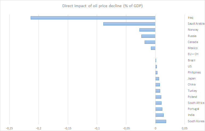
Task: Click the chart title about oil price decline
Action: 102,5
